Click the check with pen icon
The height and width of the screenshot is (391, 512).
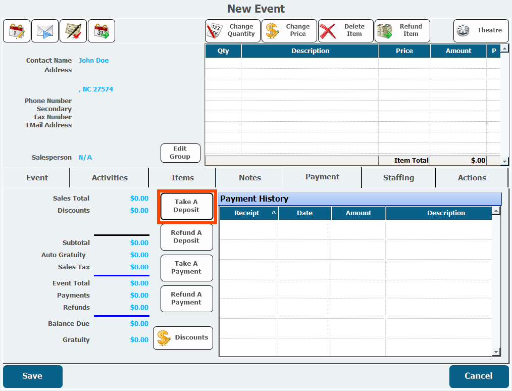pos(73,31)
